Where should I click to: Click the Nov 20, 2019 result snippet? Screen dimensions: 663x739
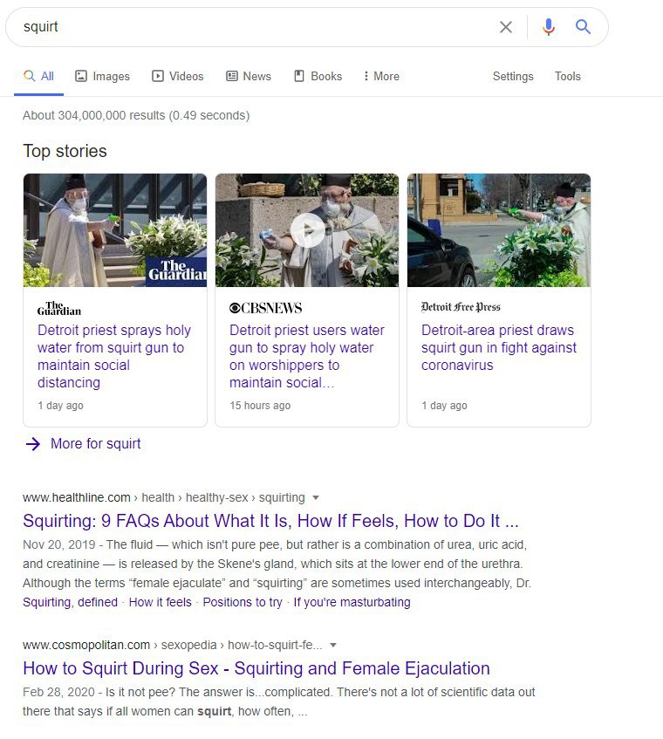coord(277,564)
